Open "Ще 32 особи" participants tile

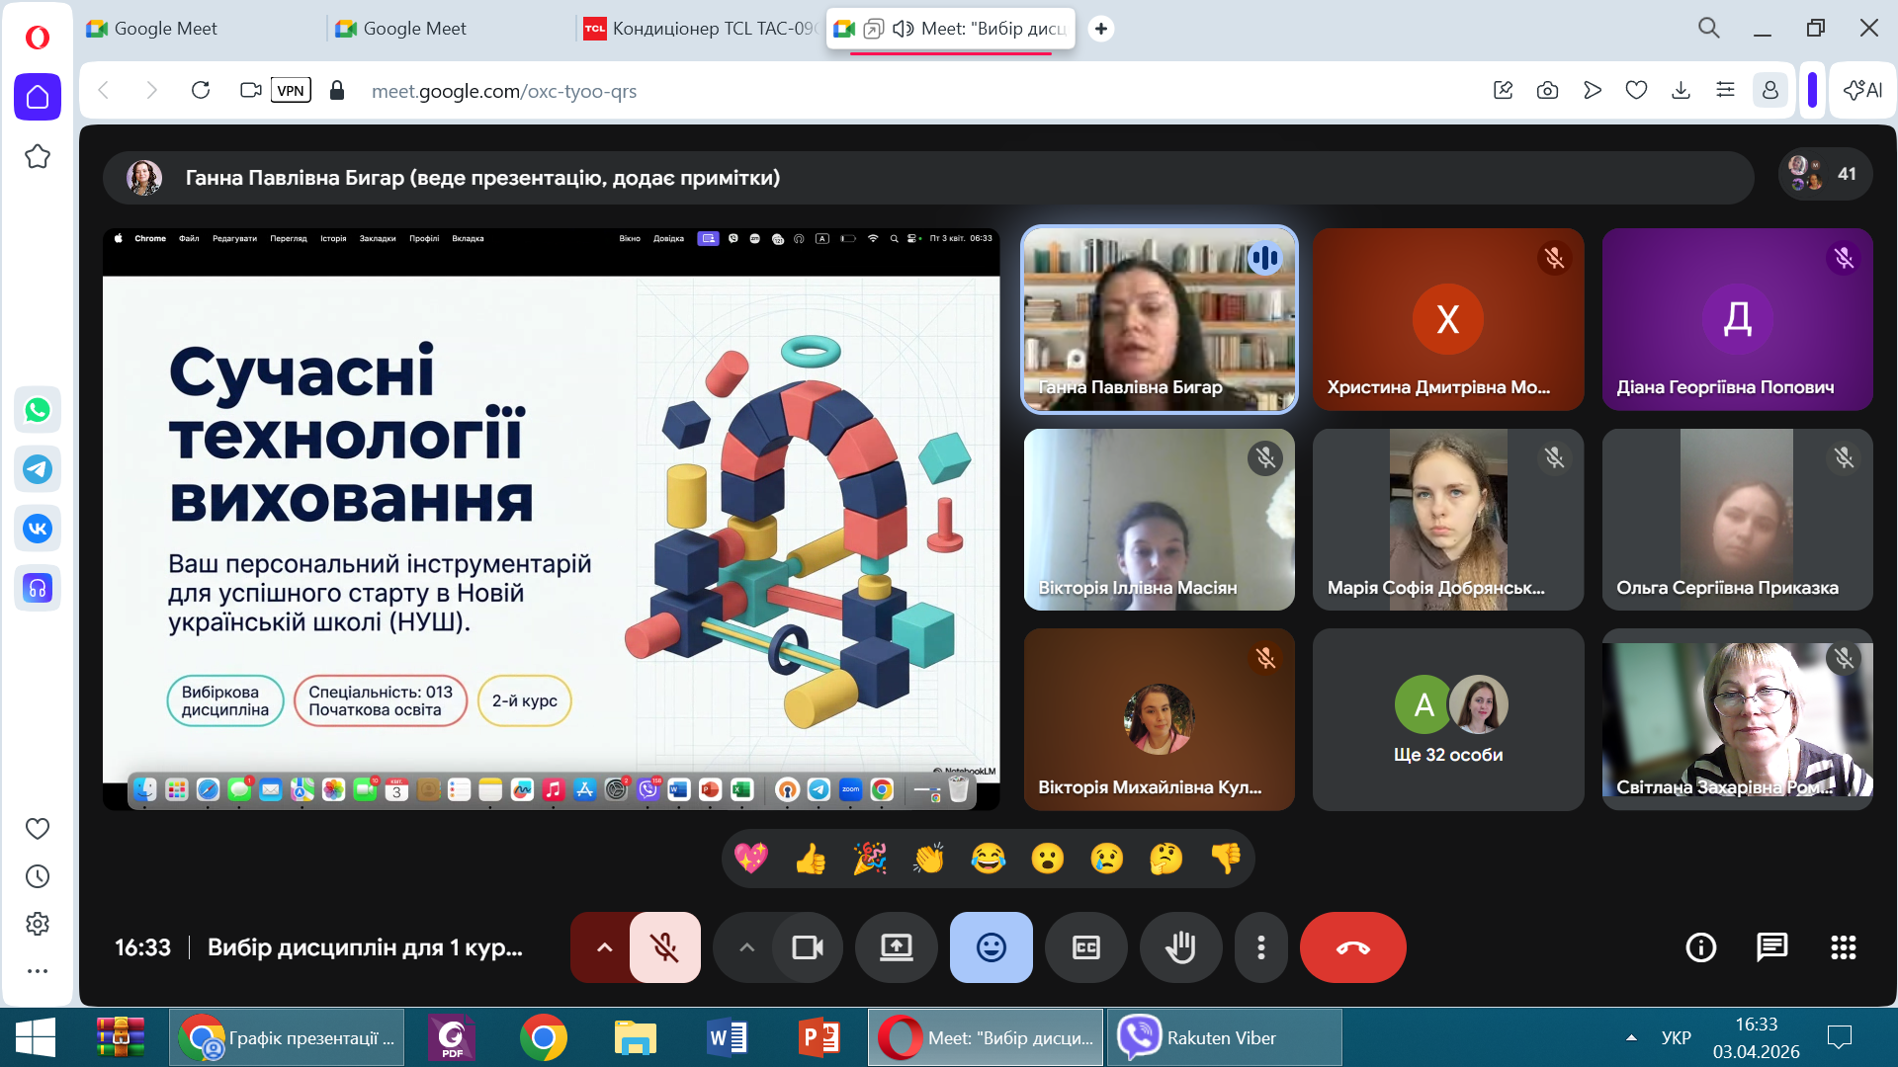point(1448,719)
